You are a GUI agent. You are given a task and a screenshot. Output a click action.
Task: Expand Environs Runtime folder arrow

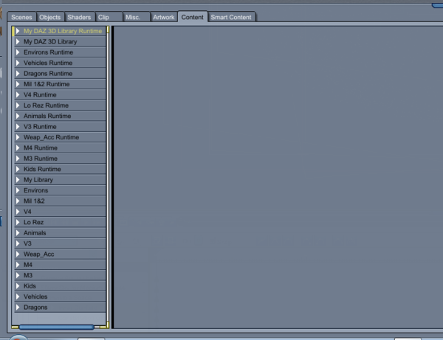18,52
